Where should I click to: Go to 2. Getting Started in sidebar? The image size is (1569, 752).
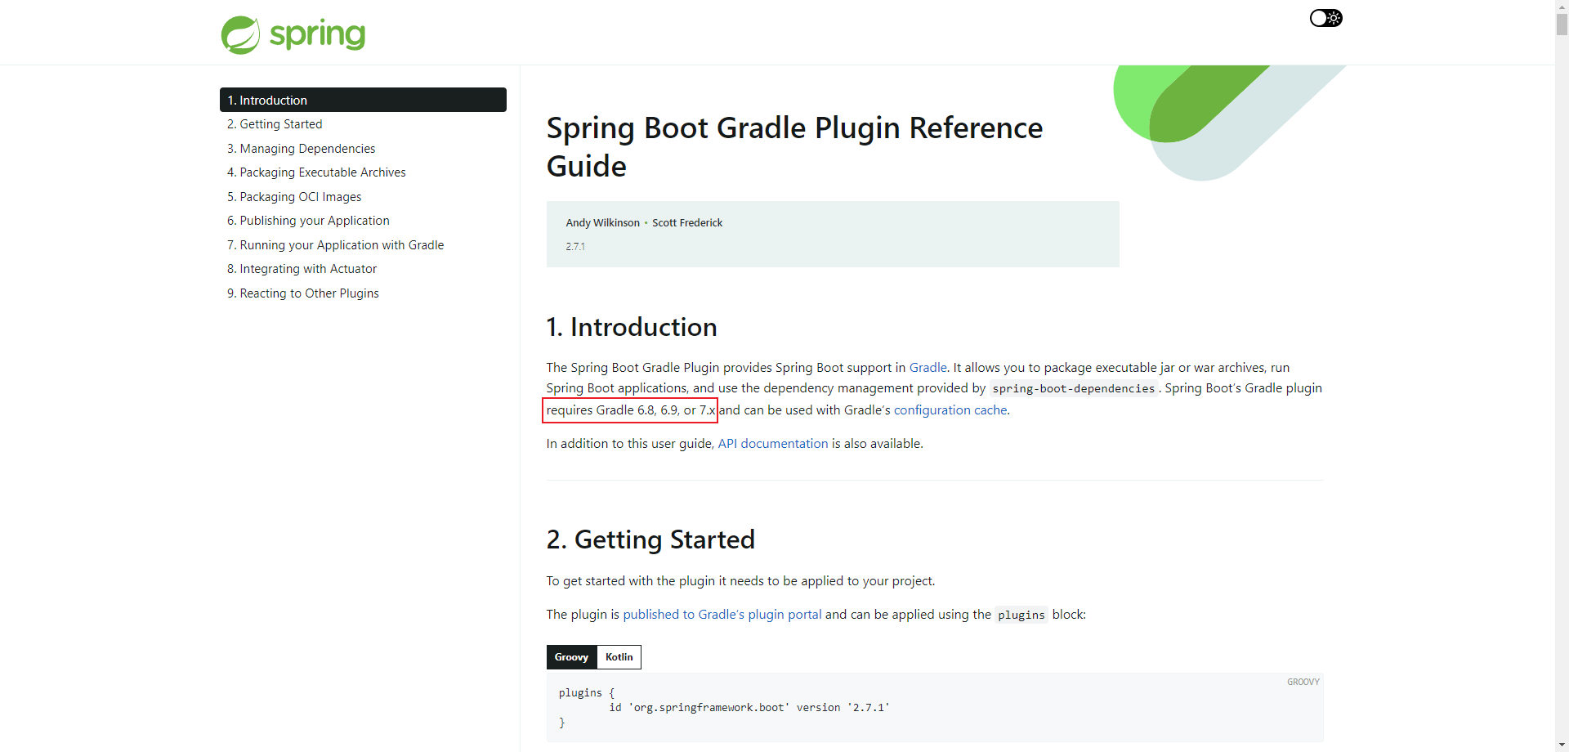pos(275,124)
